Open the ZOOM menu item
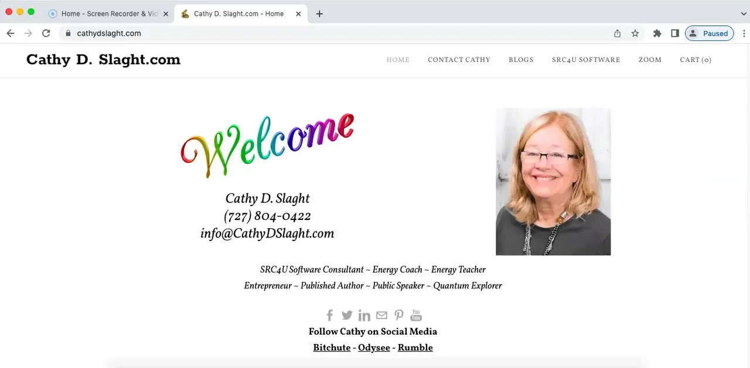This screenshot has height=368, width=750. click(x=650, y=60)
